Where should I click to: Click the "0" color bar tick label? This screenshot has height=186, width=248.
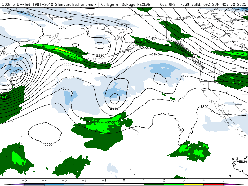124,180
